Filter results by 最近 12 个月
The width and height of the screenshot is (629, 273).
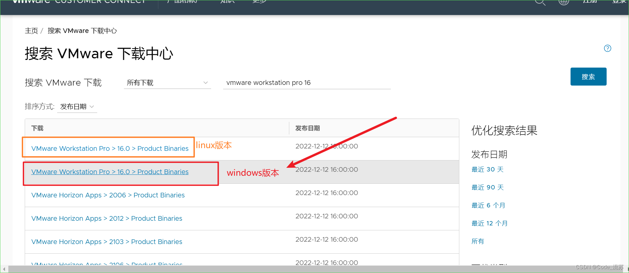489,223
